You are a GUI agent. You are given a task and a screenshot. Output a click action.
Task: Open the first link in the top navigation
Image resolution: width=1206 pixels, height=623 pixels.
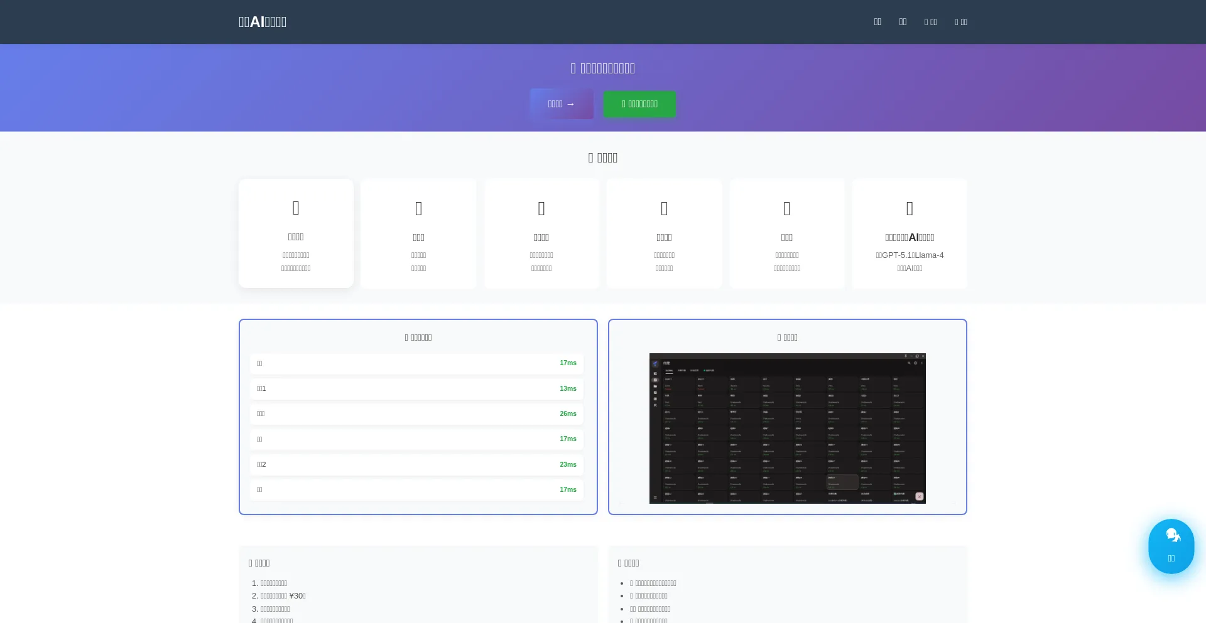click(x=877, y=22)
